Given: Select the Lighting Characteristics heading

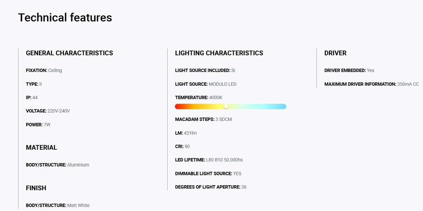Looking at the screenshot, I should (219, 53).
